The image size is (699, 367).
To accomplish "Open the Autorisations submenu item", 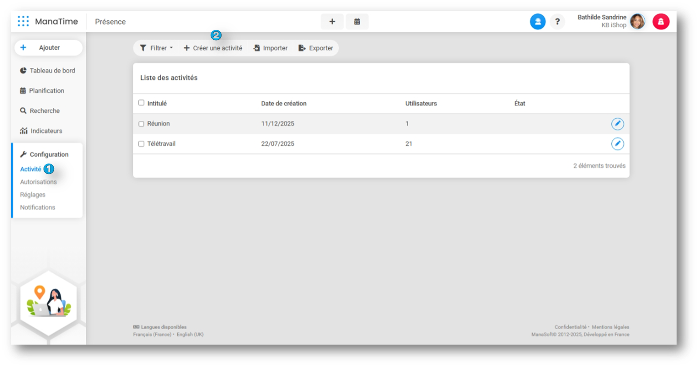I will pyautogui.click(x=38, y=182).
